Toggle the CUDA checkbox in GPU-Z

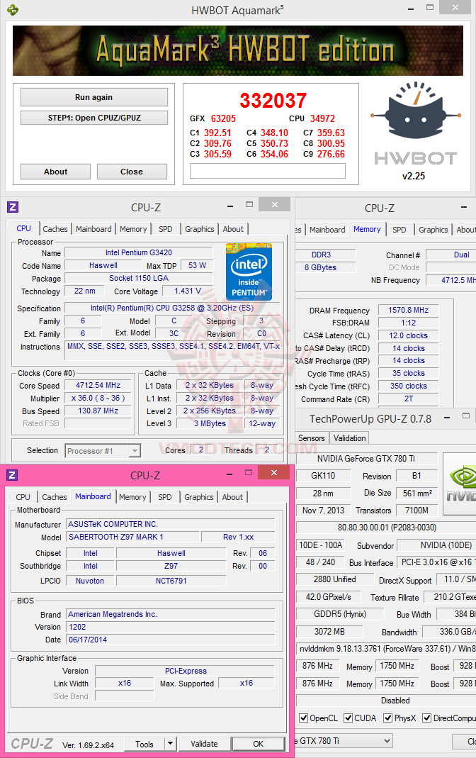pos(348,718)
